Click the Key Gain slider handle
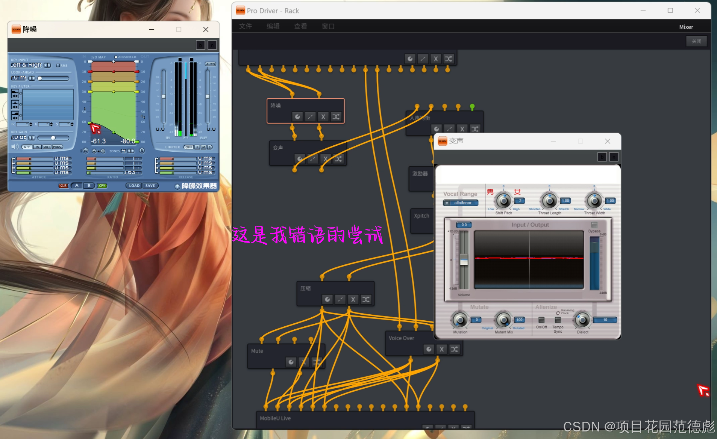 [53, 138]
